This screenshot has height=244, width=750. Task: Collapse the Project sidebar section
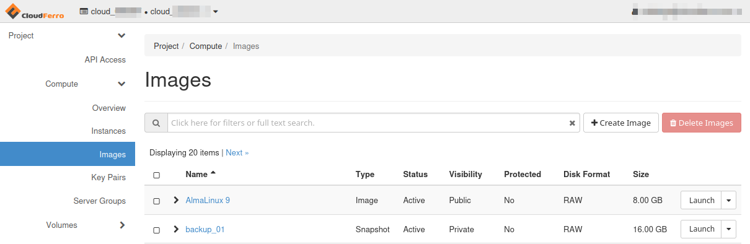(67, 36)
